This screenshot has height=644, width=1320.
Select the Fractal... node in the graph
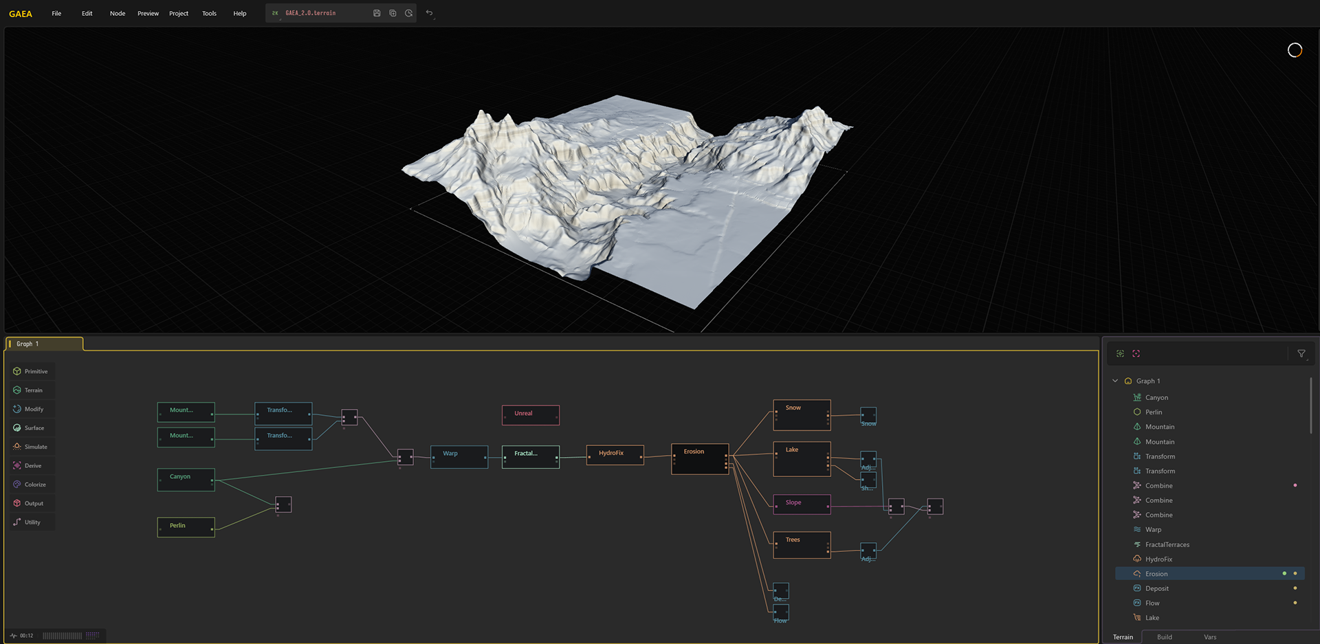tap(531, 457)
